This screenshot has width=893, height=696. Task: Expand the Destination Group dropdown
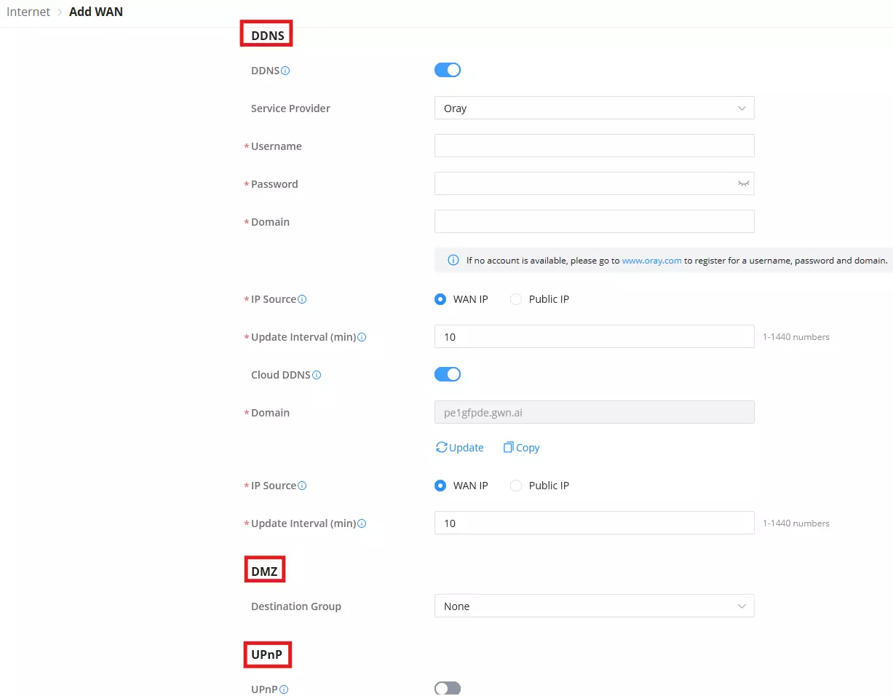point(594,606)
